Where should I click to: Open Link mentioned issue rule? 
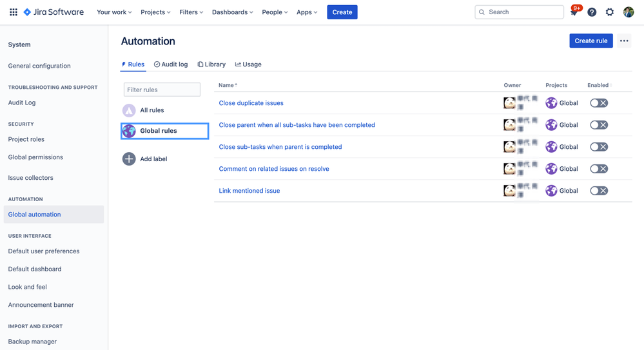249,191
